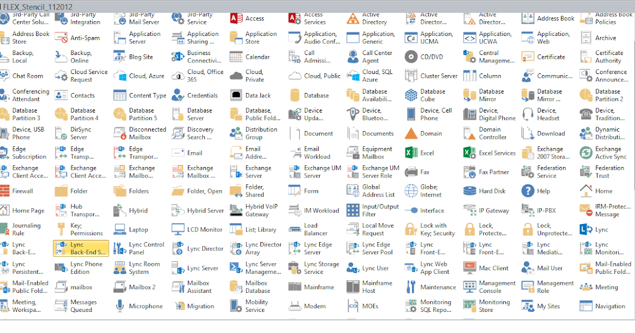Screen dimensions: 635x333
Task: Select the Access database shape
Action: (x=248, y=18)
